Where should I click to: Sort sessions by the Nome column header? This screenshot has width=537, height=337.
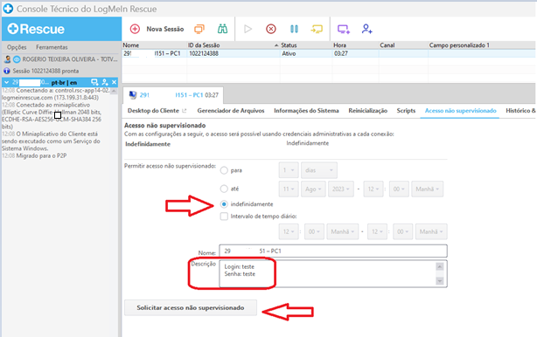point(155,45)
